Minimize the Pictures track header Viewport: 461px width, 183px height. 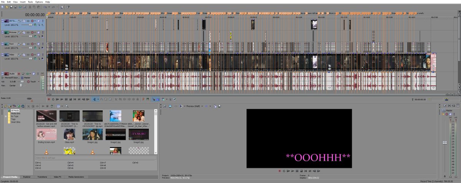[x=2, y=32]
